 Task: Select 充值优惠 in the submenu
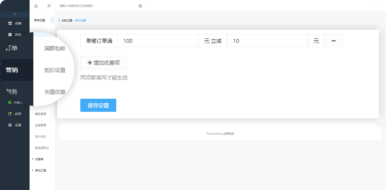pyautogui.click(x=55, y=92)
